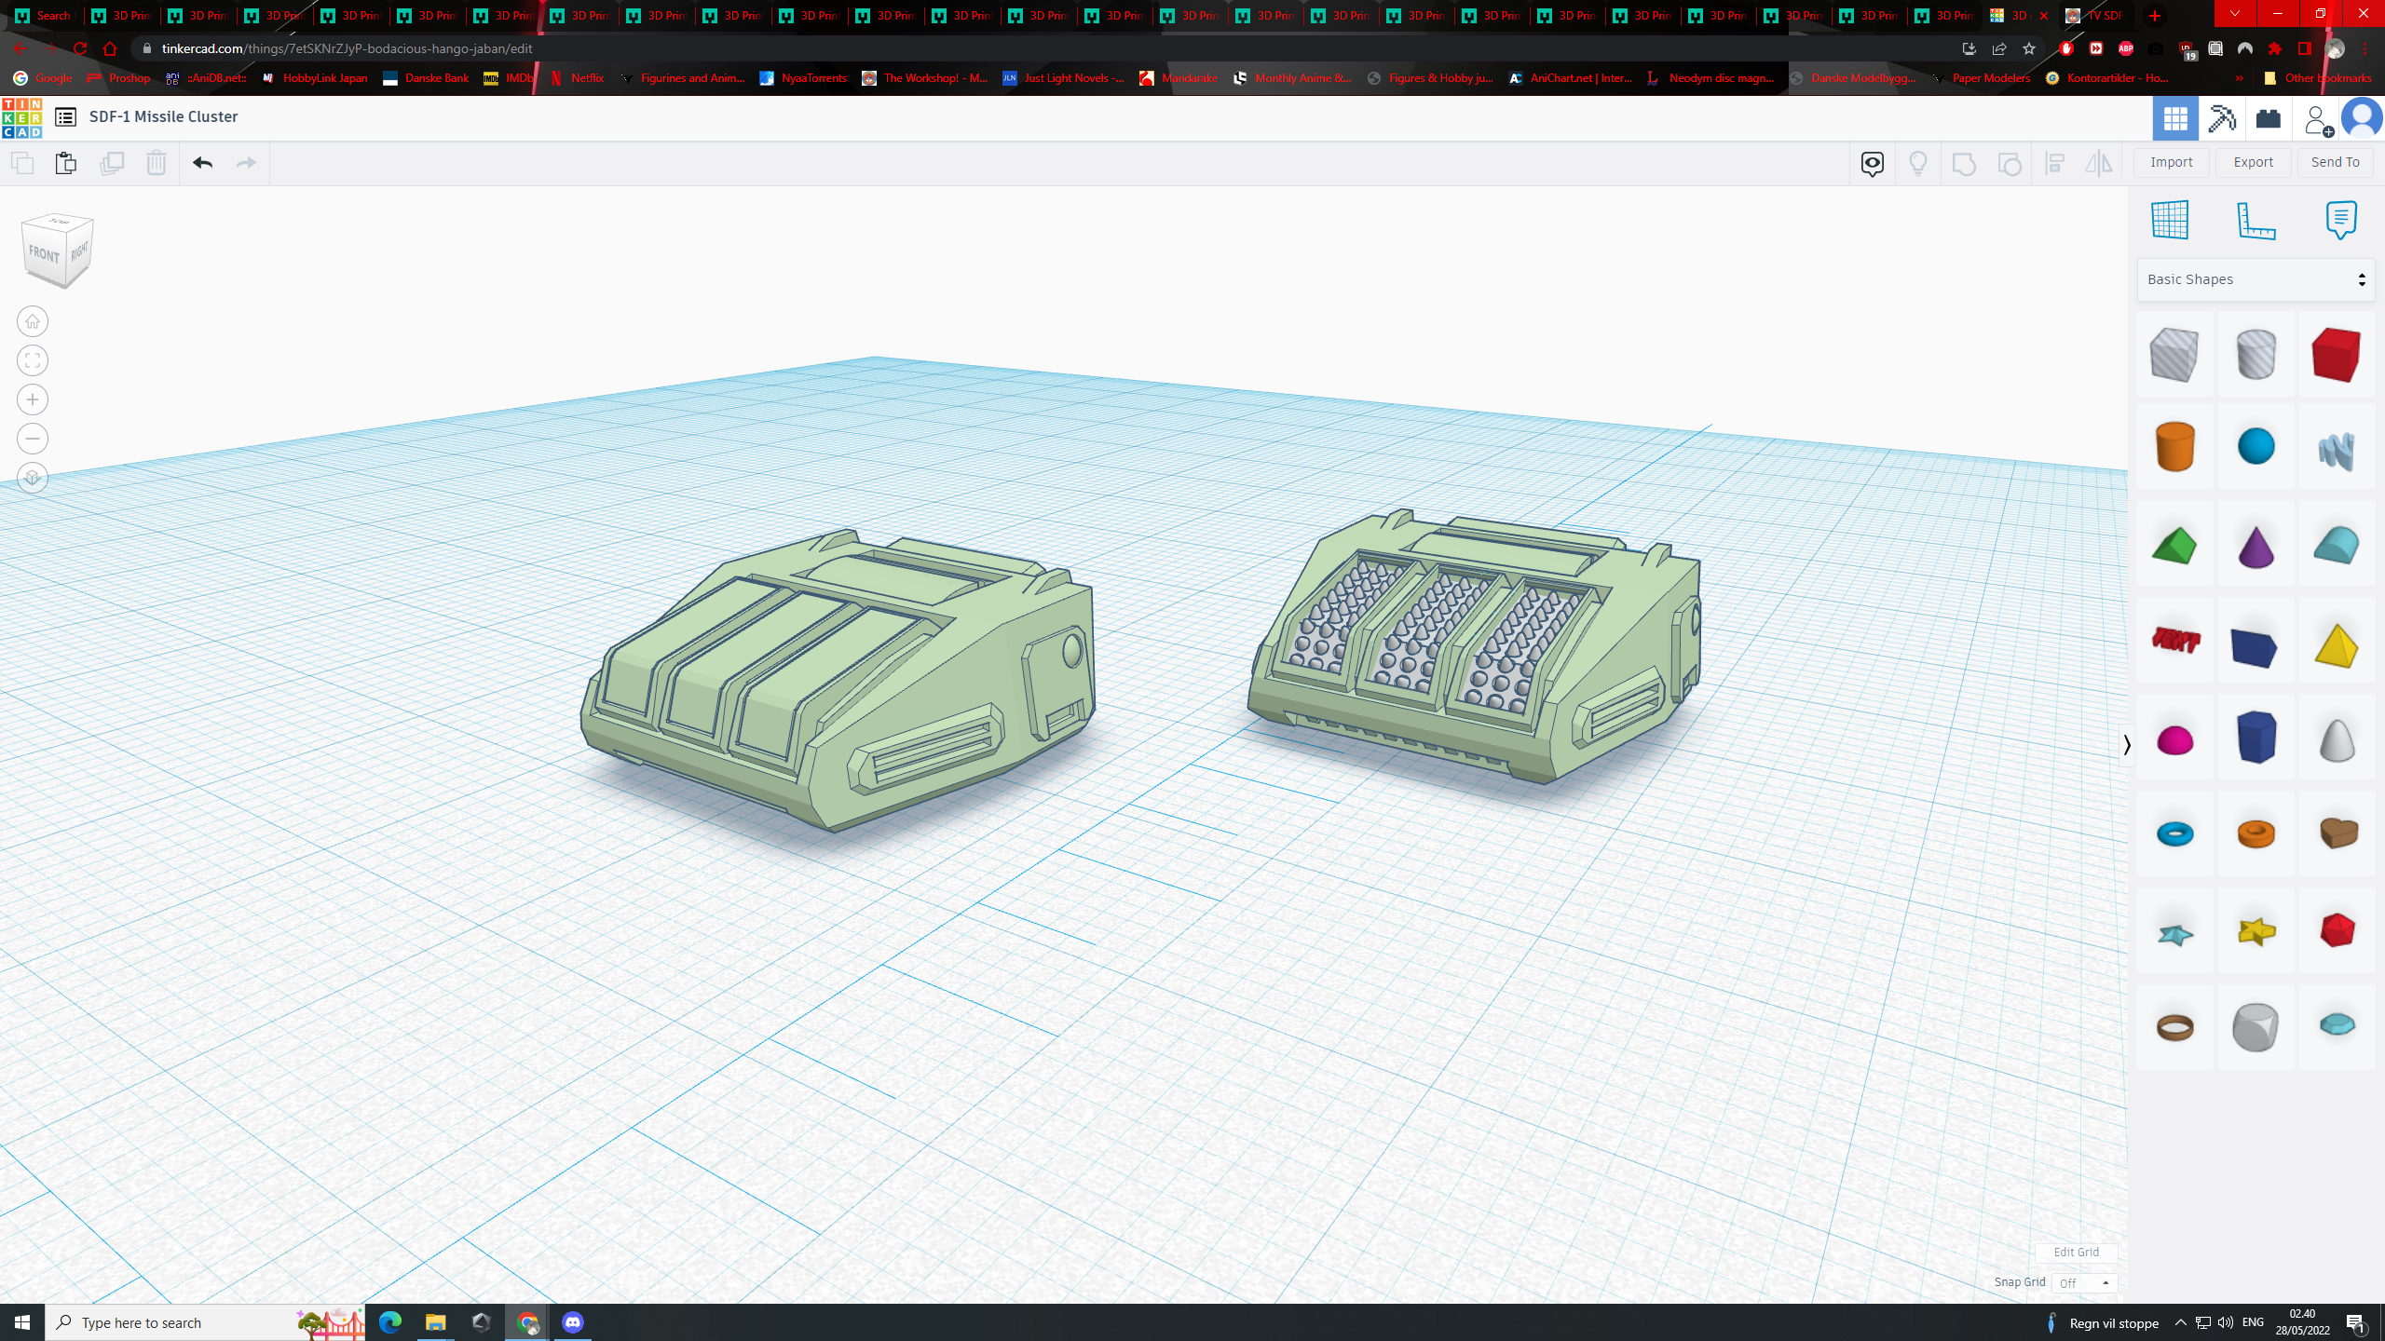Click the Copy toolbar icon

coord(22,163)
